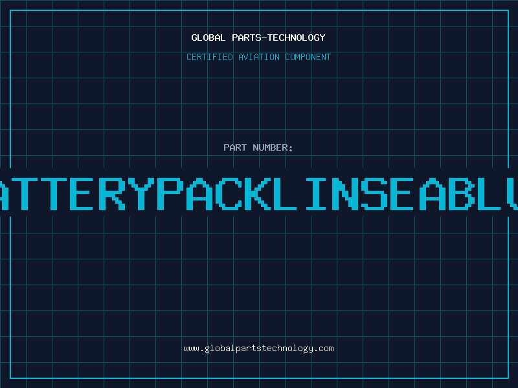Click the 'CERTIFIED AVIATION COMPONENT' subtitle
The height and width of the screenshot is (388, 518).
258,57
